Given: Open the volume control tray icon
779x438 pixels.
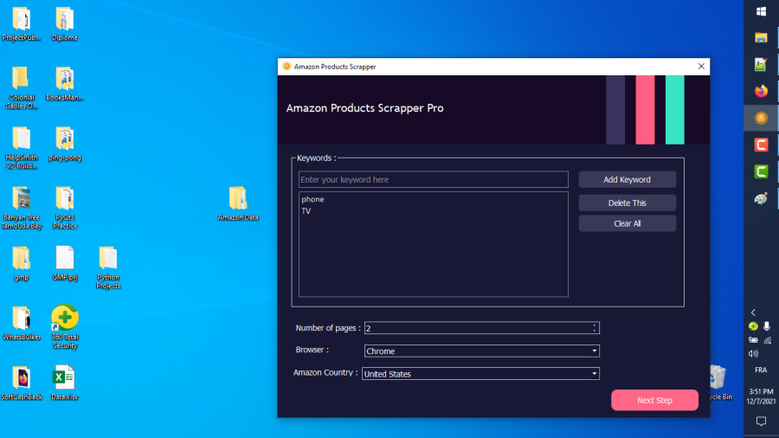Looking at the screenshot, I should [x=753, y=354].
